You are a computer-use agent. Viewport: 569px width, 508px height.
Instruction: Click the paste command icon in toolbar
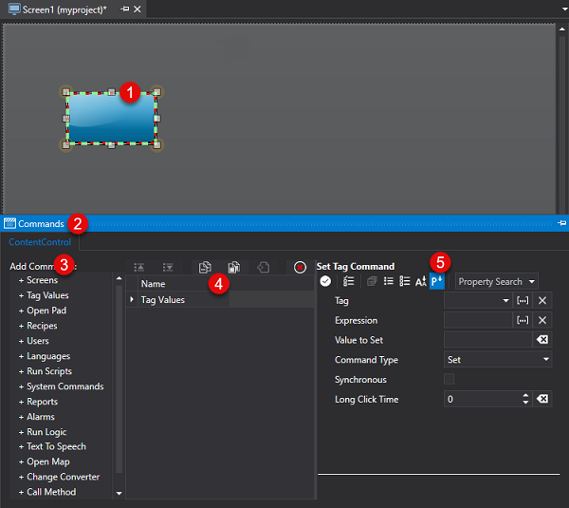[x=233, y=268]
